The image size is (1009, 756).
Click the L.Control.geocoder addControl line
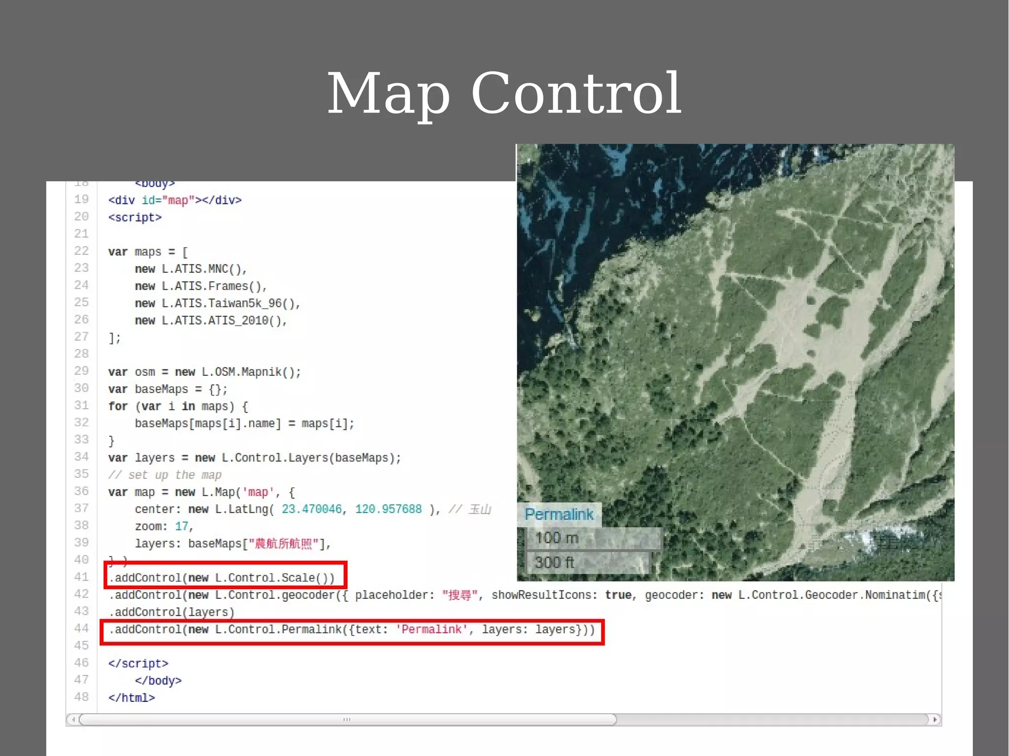(524, 595)
